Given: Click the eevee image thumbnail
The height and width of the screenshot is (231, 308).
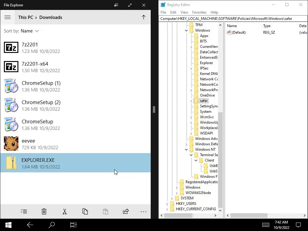Looking at the screenshot, I should pyautogui.click(x=11, y=143).
